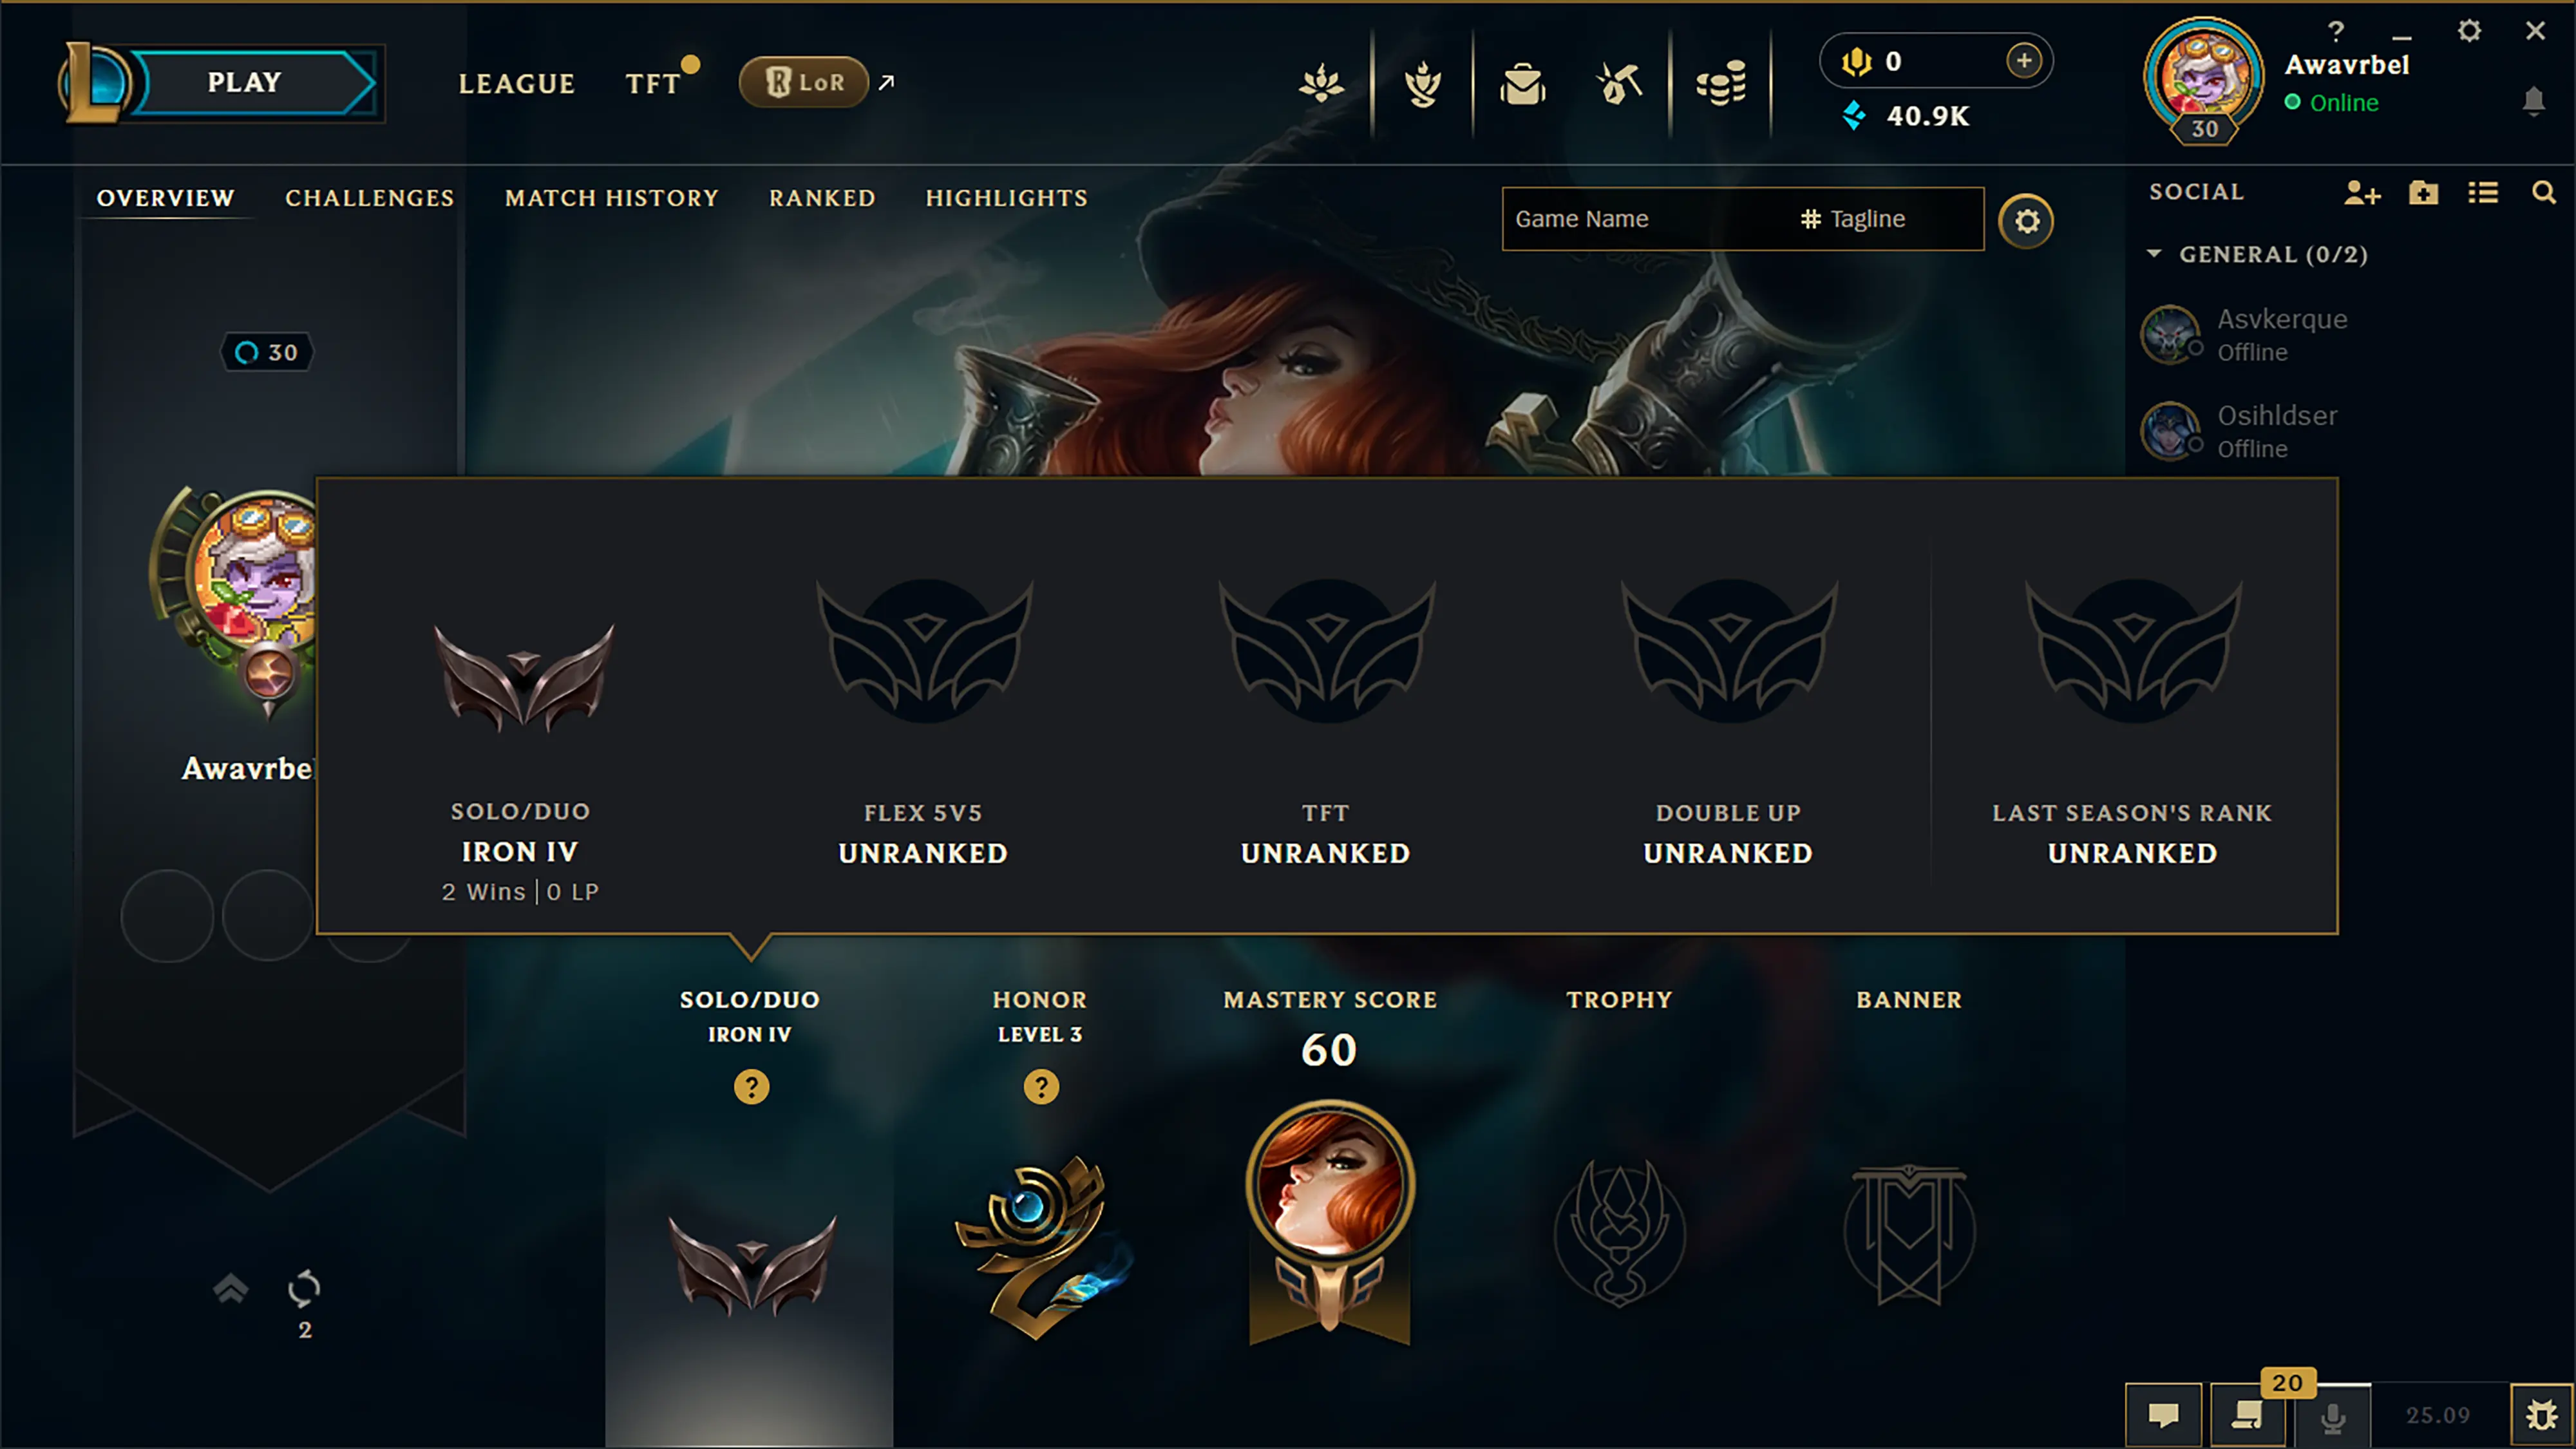Toggle the chat window button
This screenshot has width=2576, height=1449.
tap(2163, 1415)
